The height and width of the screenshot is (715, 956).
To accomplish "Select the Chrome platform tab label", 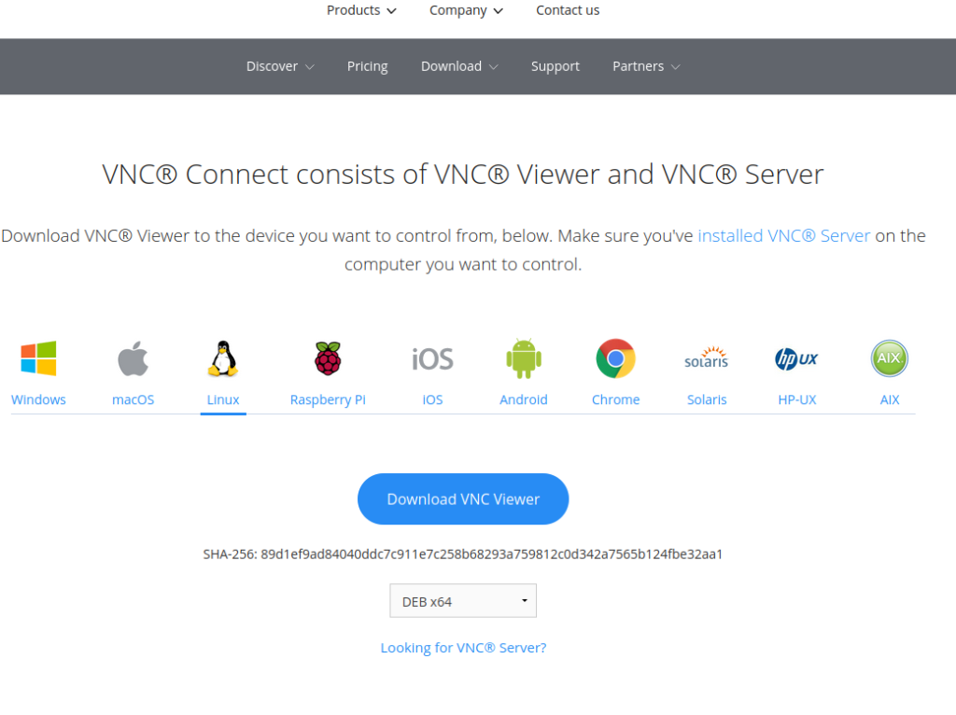I will (x=616, y=400).
